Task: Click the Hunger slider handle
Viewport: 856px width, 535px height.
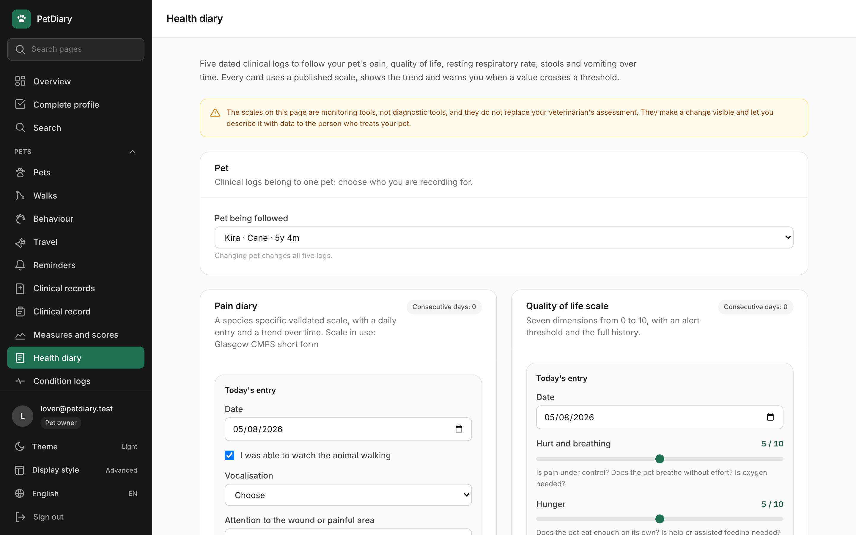Action: (660, 519)
